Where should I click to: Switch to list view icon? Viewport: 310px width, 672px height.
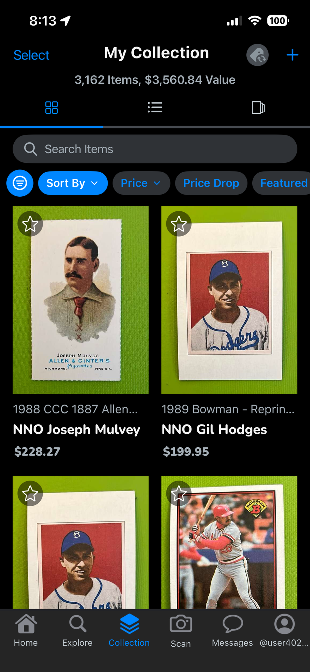pos(155,107)
